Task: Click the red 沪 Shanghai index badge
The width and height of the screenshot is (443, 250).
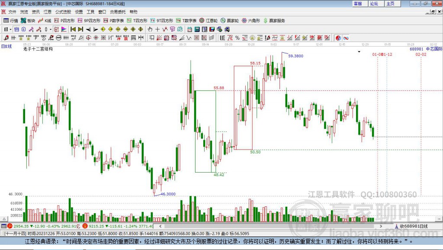Action: [10, 226]
